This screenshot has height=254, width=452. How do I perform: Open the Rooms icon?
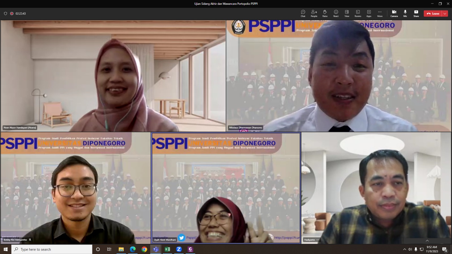coord(358,13)
